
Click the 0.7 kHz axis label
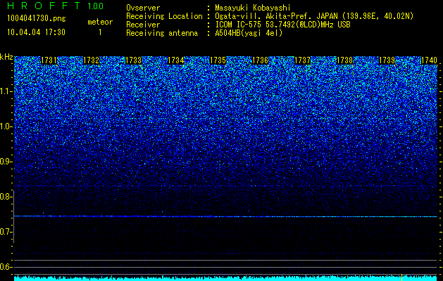point(6,232)
